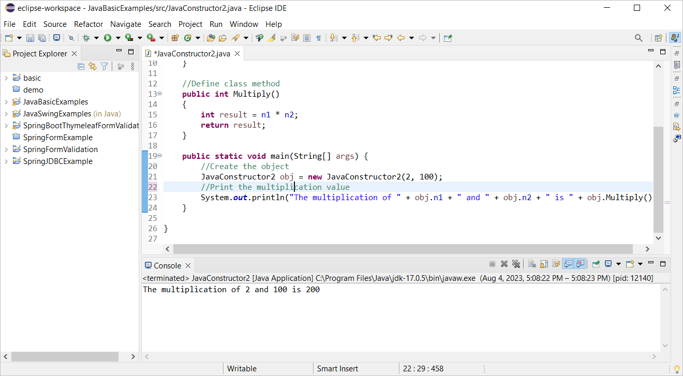Screen dimensions: 683x376
Task: Open the Source menu
Action: pyautogui.click(x=54, y=24)
